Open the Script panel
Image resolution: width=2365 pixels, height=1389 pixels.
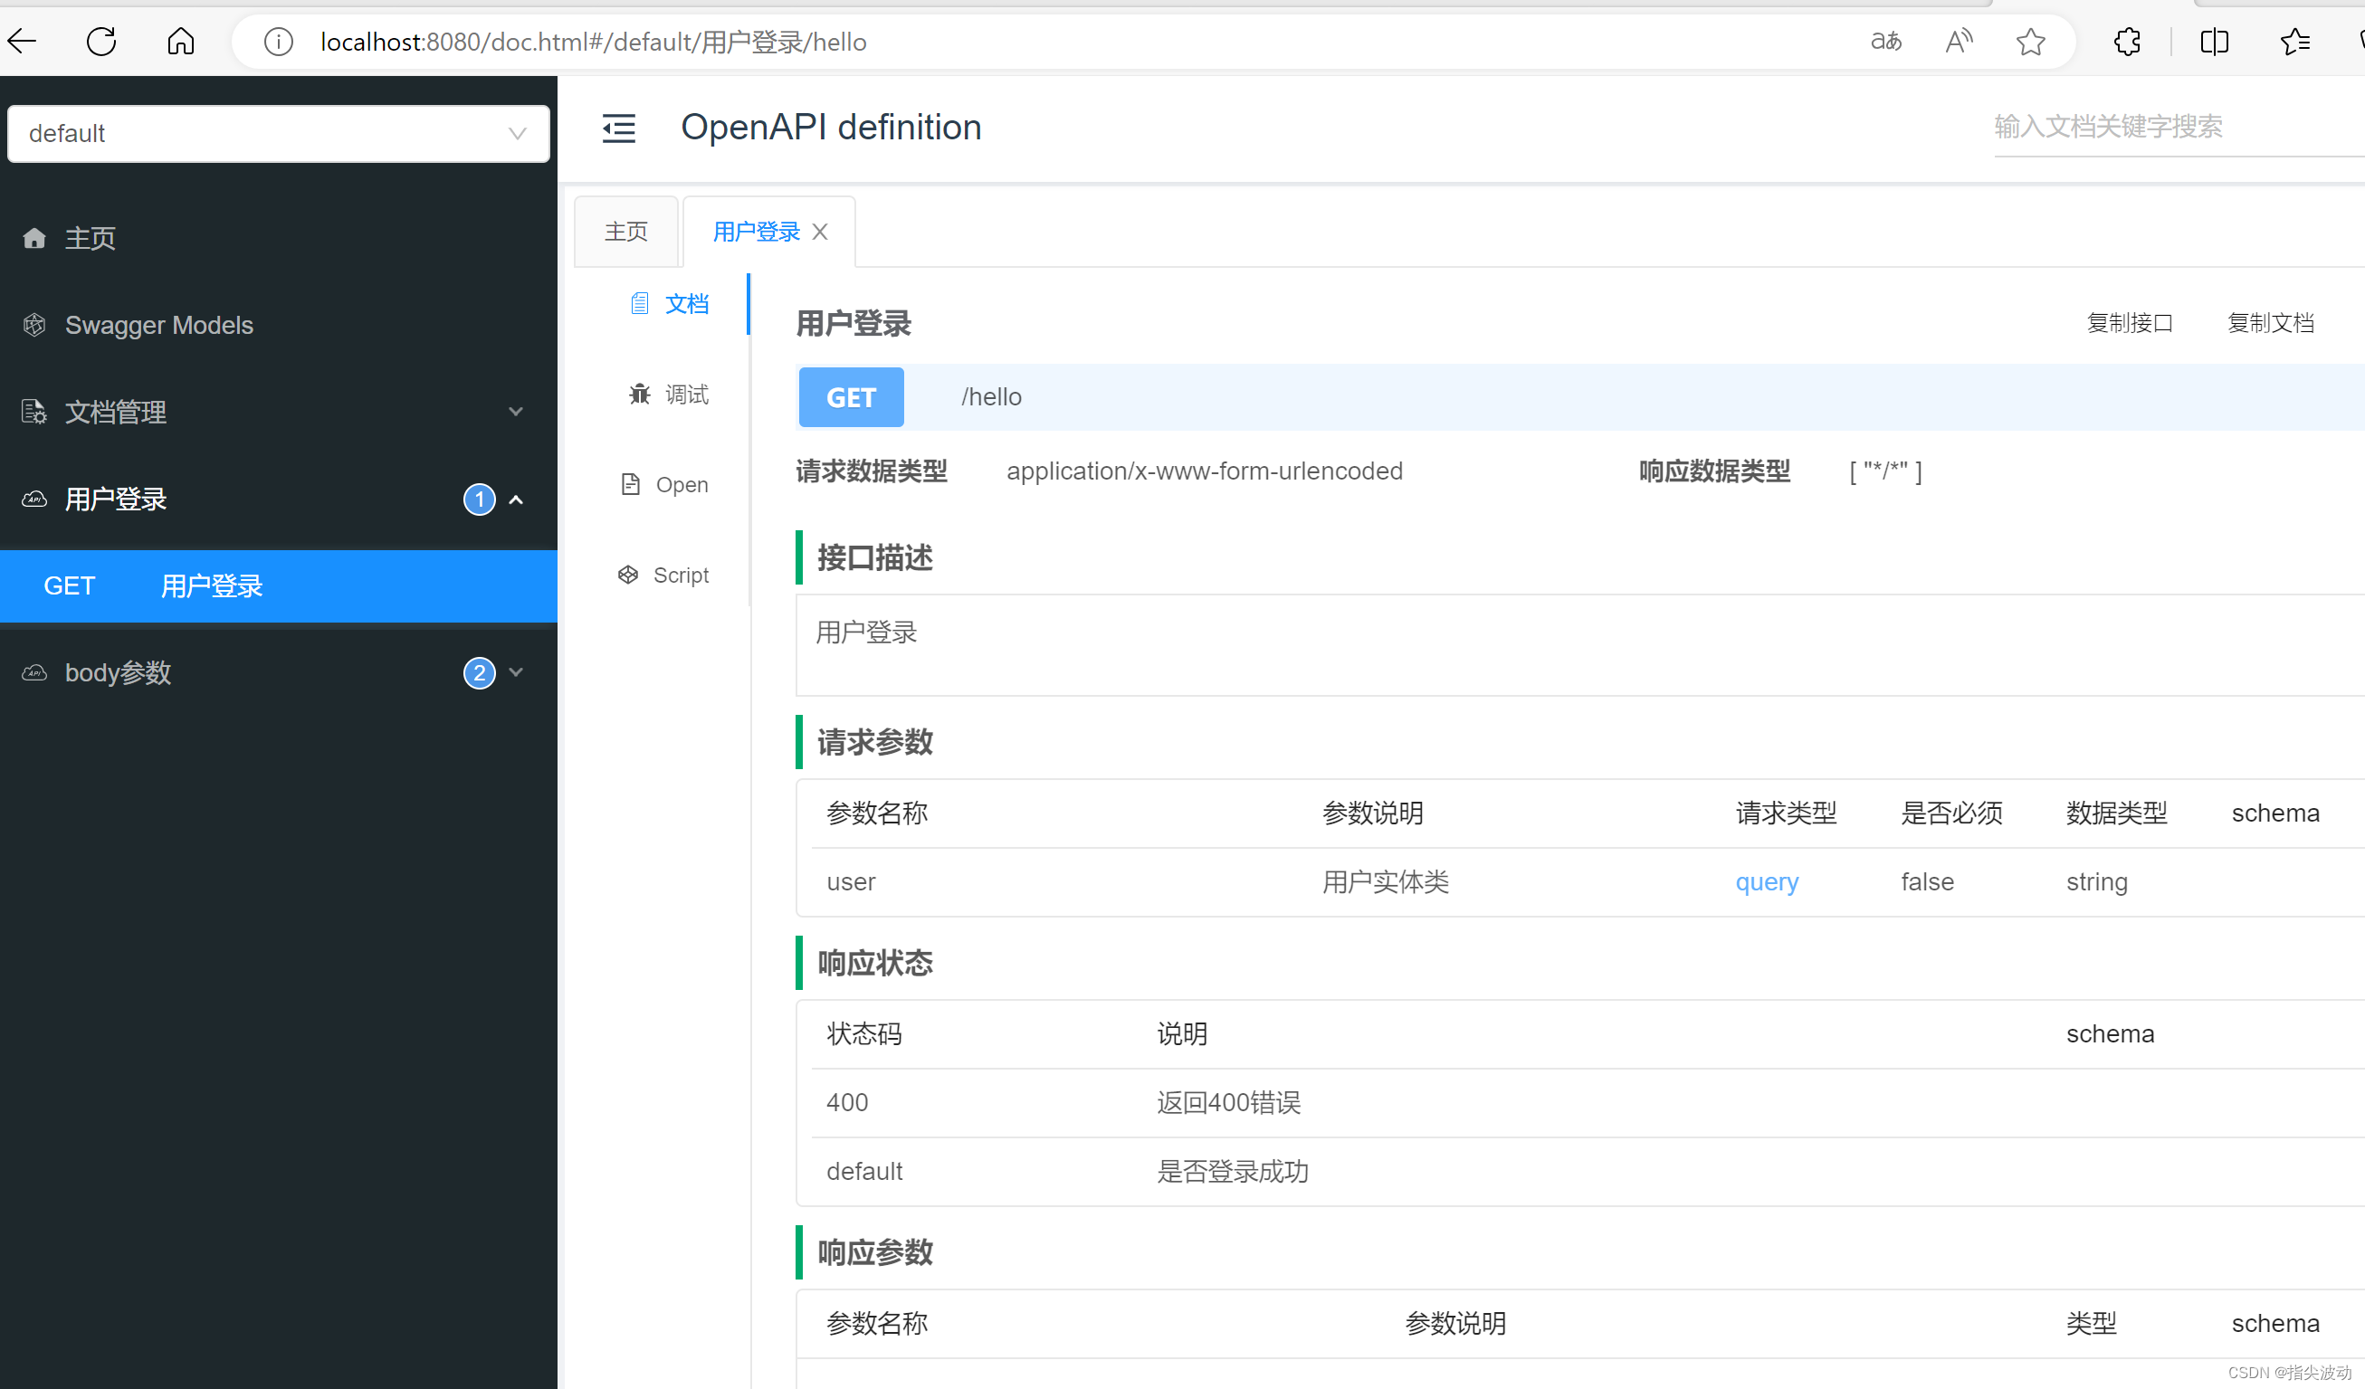point(663,574)
